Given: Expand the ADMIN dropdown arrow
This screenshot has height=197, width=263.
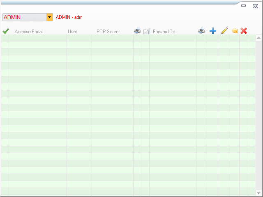Looking at the screenshot, I should click(x=50, y=17).
